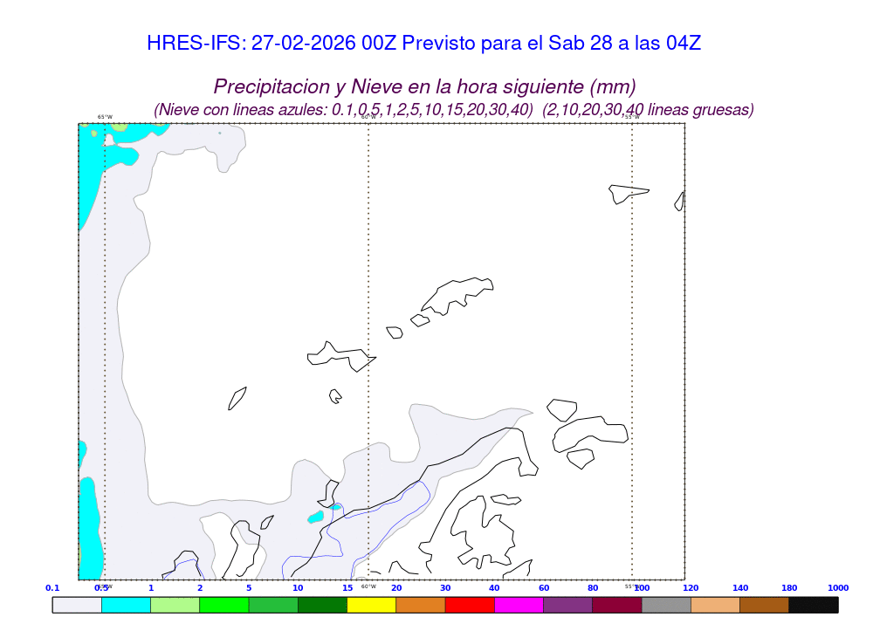Click the brown 140–180 mm legend swatch
Image resolution: width=873 pixels, height=617 pixels.
tap(764, 605)
